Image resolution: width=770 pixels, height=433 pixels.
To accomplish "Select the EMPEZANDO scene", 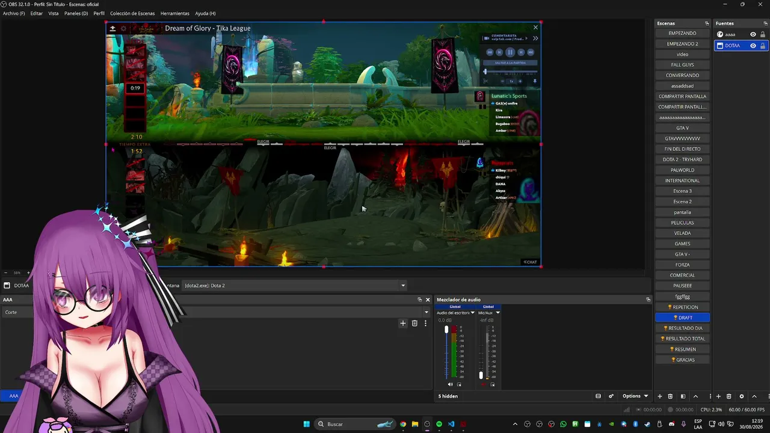I will [x=682, y=33].
